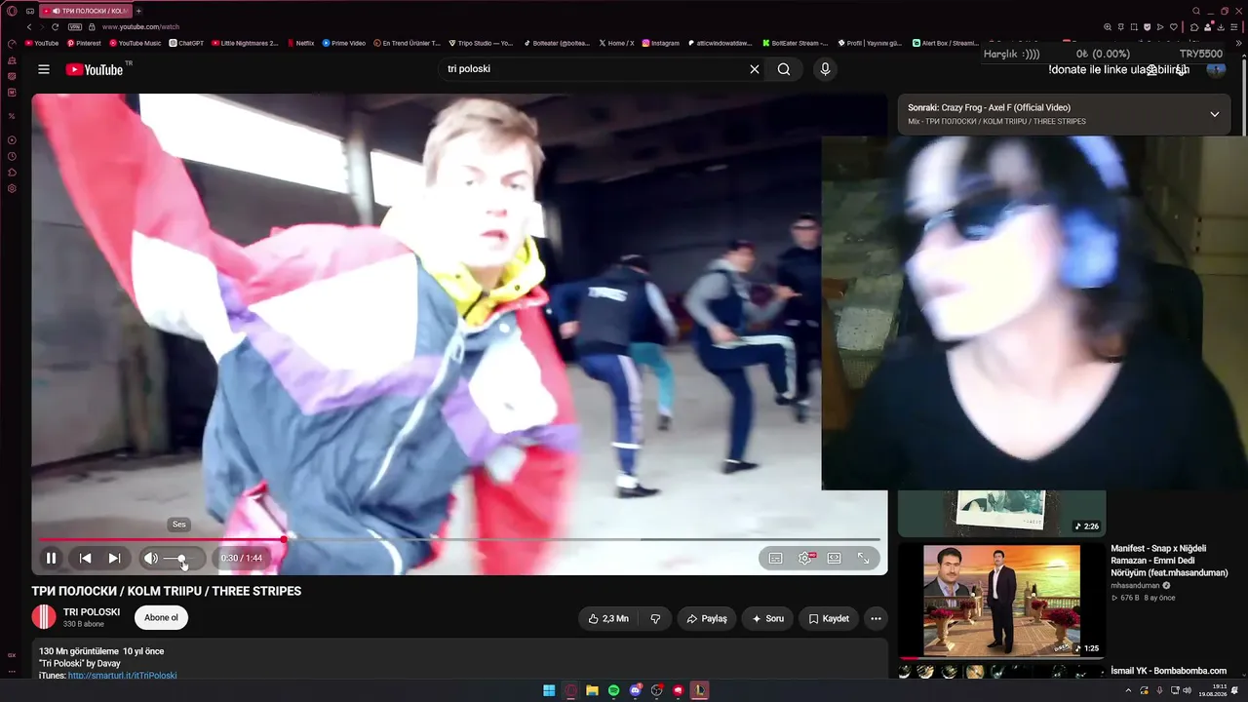This screenshot has height=702, width=1248.
Task: Open more actions three-dot menu
Action: (x=876, y=619)
